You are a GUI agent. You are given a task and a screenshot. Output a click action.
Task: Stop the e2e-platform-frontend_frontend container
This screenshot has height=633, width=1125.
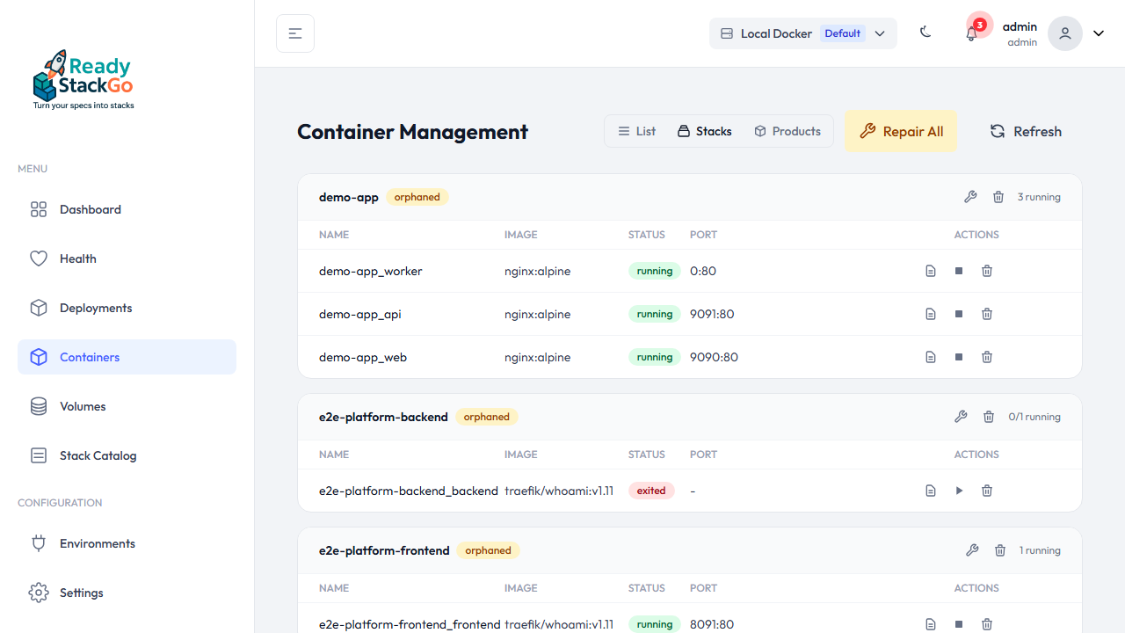959,624
